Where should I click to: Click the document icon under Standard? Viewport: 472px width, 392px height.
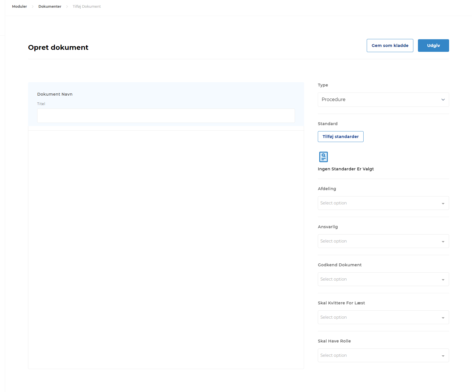[323, 157]
